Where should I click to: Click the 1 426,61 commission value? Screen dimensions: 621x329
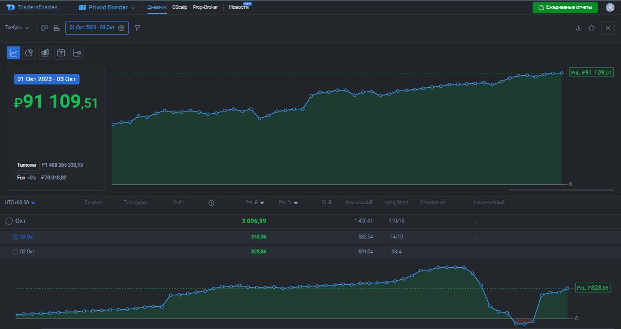363,221
